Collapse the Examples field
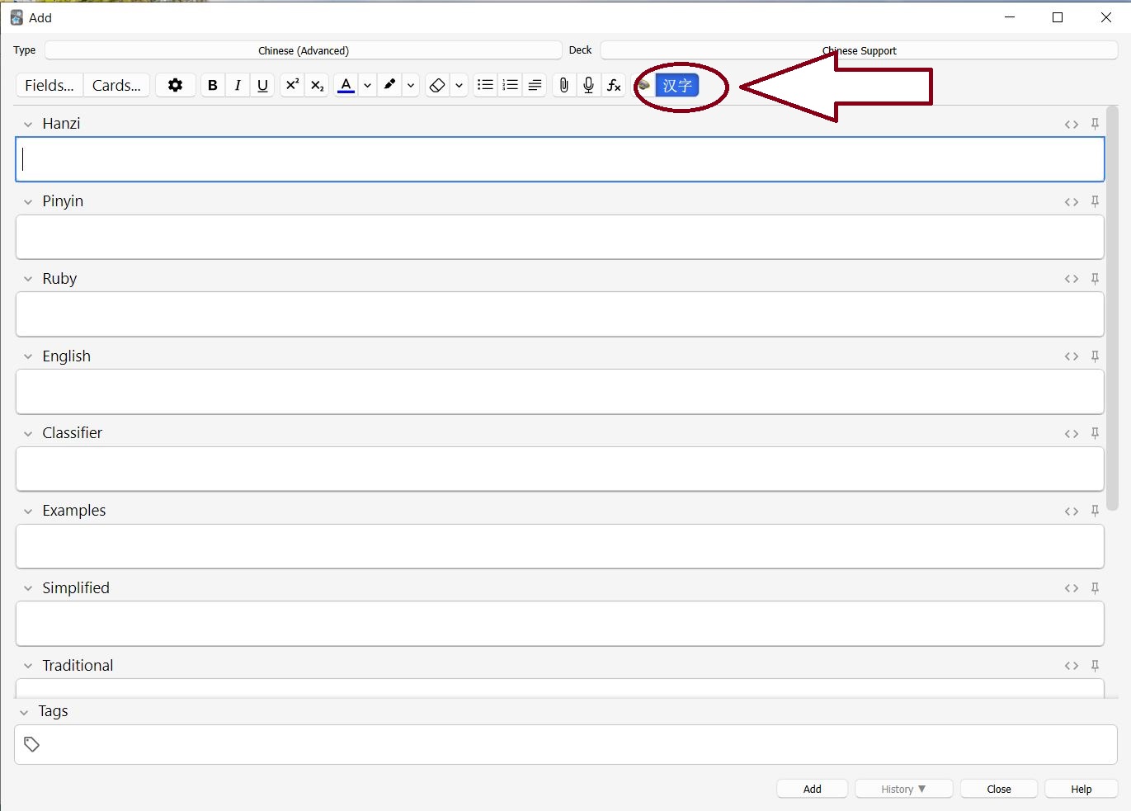Viewport: 1131px width, 811px height. point(28,511)
